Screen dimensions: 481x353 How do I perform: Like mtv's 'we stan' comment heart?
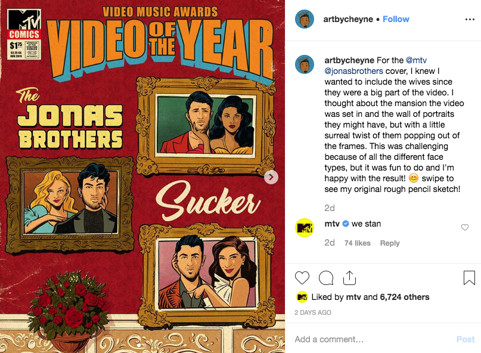point(465,227)
